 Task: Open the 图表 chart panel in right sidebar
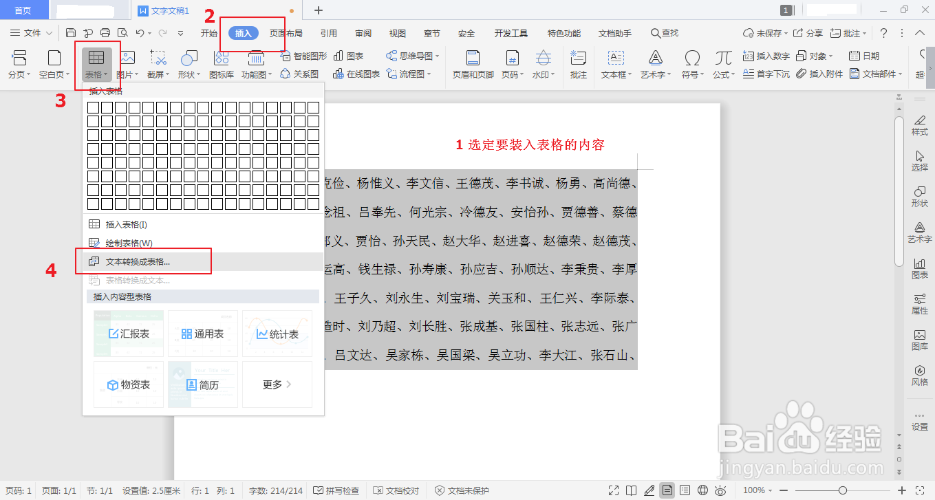tap(920, 268)
